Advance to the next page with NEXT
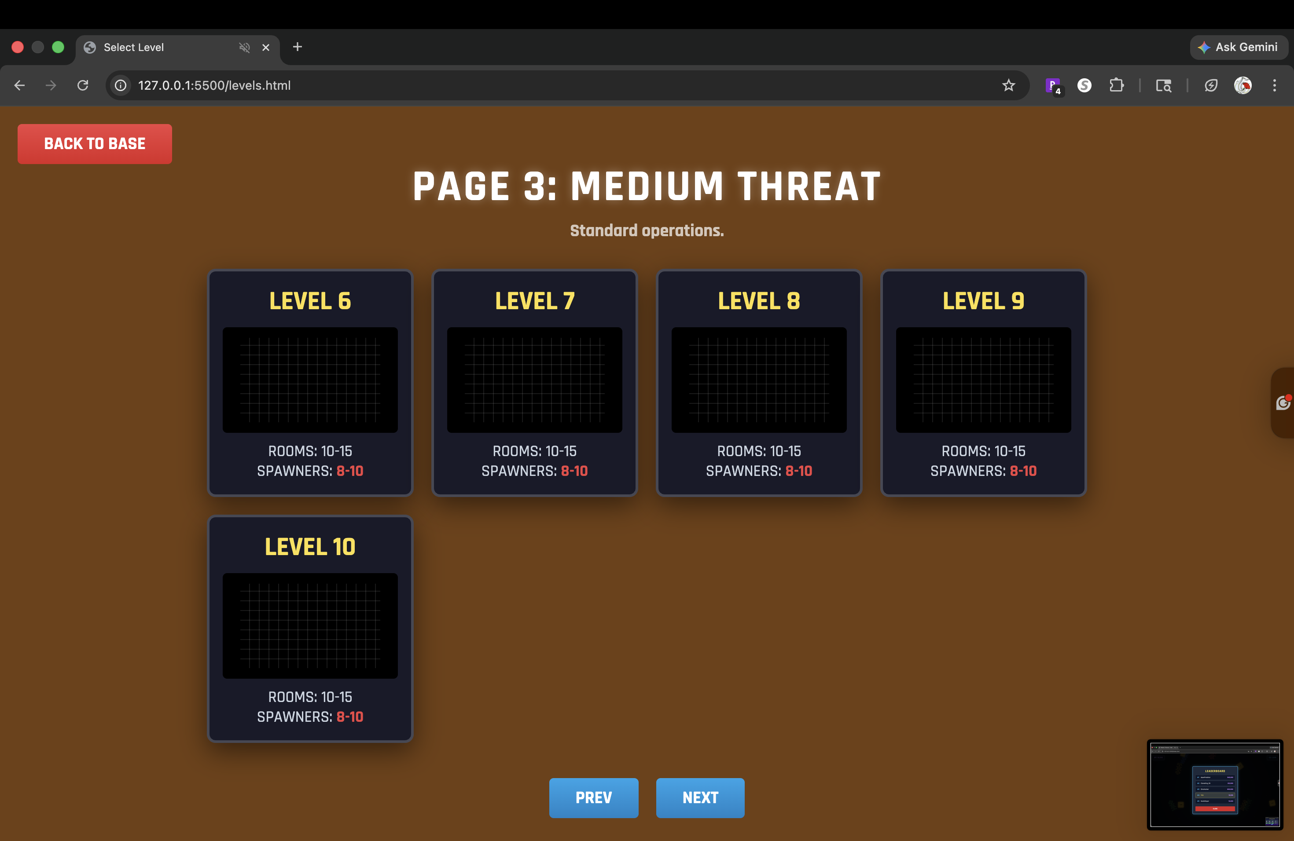This screenshot has width=1294, height=841. click(x=700, y=797)
